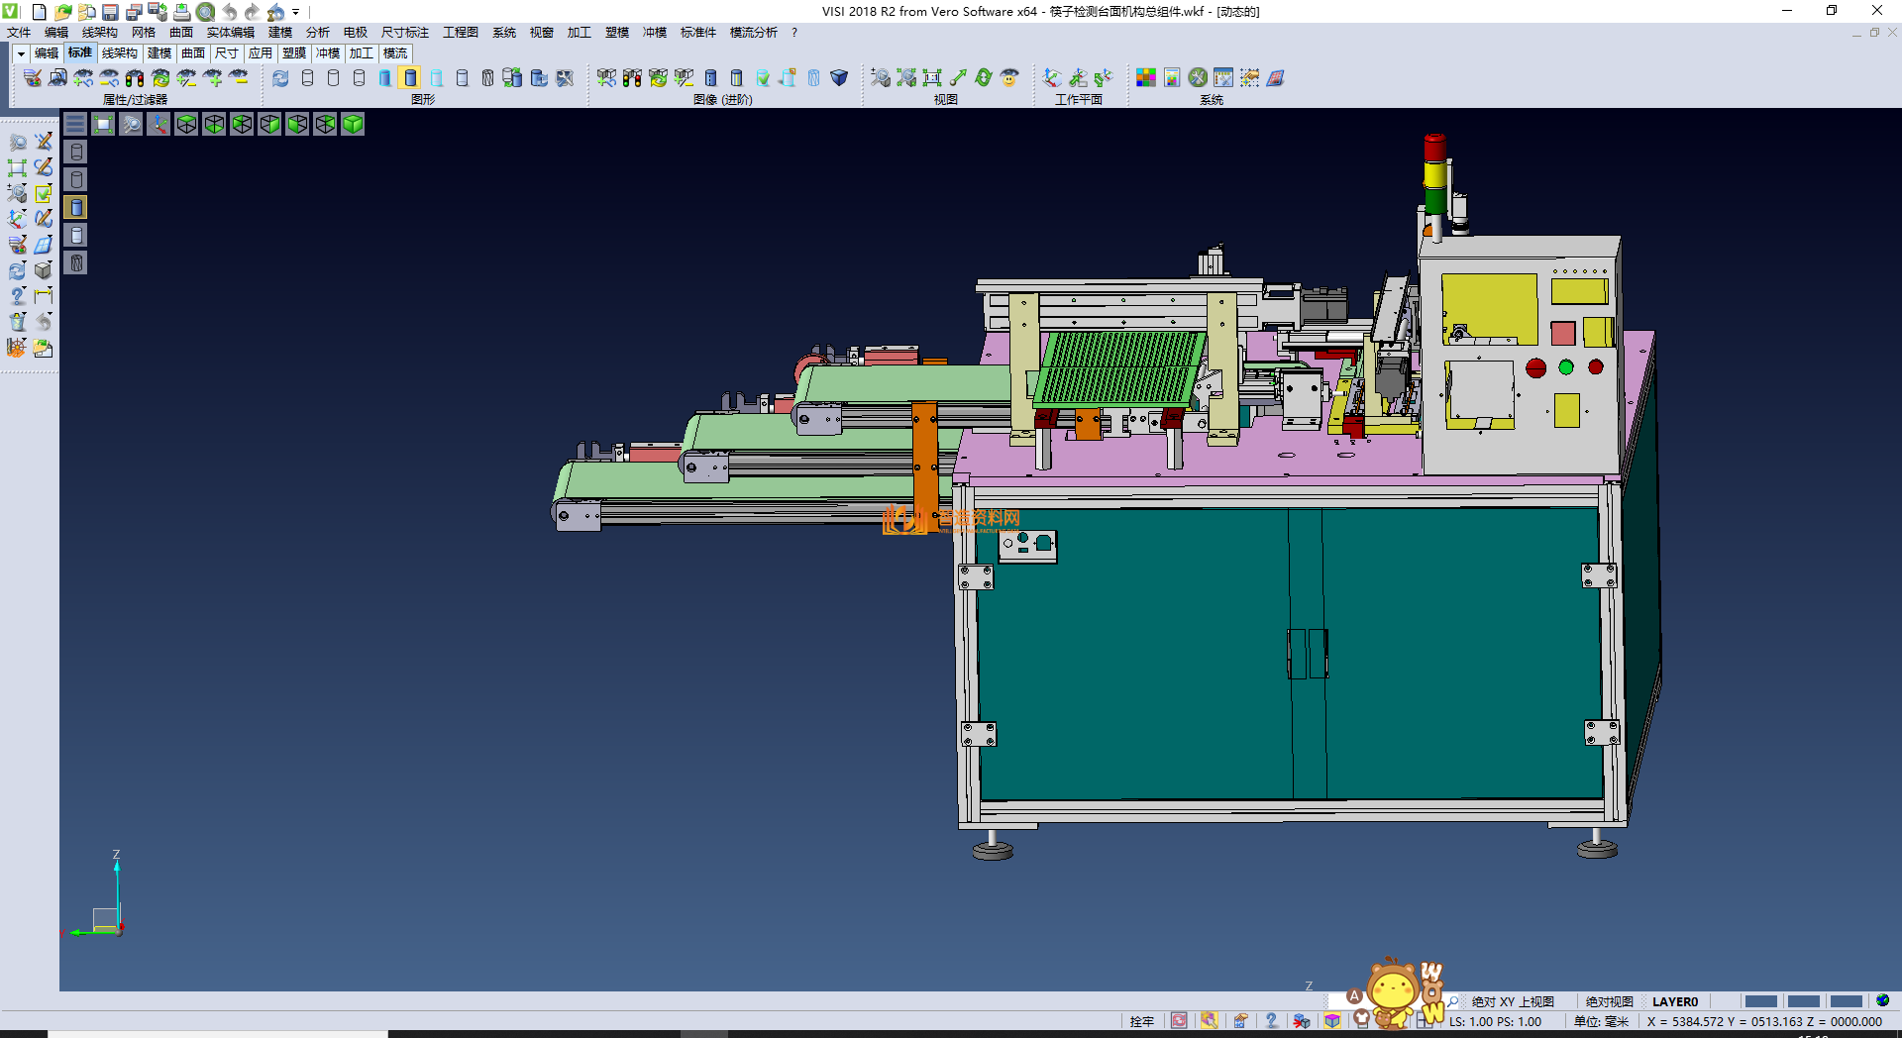
Task: Toggle the 拴牢 snap option in status bar
Action: pos(1141,1021)
